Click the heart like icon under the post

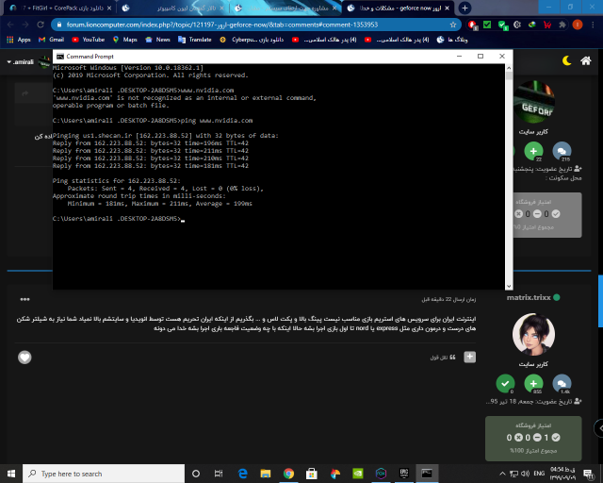[24, 357]
